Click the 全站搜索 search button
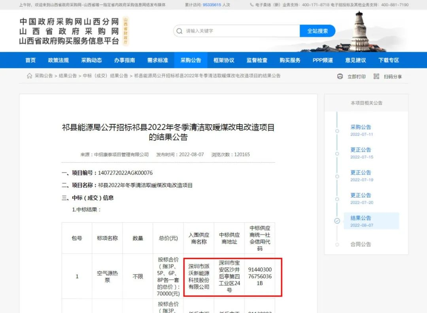 pos(317,31)
